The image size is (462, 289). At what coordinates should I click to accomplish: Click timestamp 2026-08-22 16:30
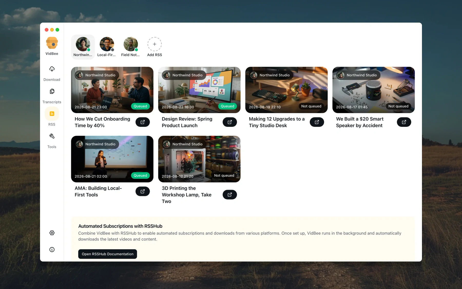click(178, 107)
